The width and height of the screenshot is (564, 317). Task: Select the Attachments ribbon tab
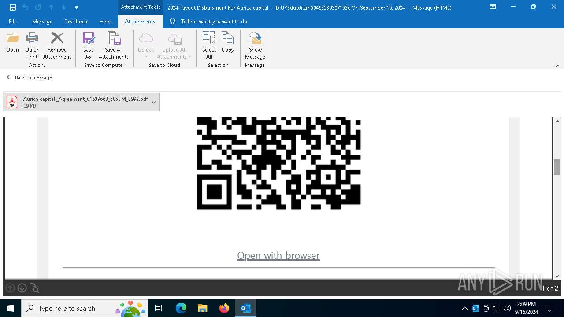pyautogui.click(x=140, y=22)
